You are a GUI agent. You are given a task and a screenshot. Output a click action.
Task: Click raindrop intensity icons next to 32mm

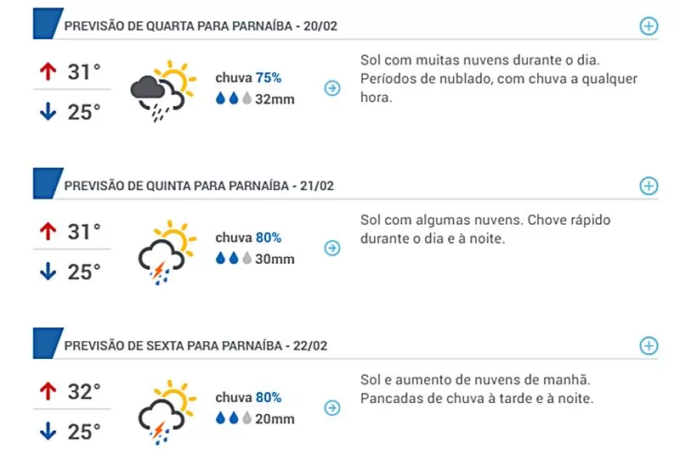click(234, 98)
